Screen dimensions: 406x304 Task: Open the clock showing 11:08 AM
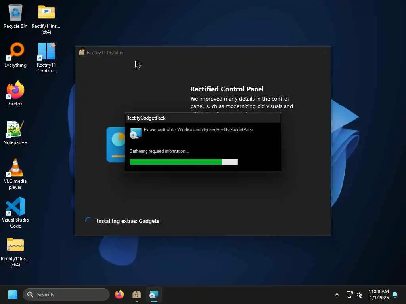click(379, 294)
